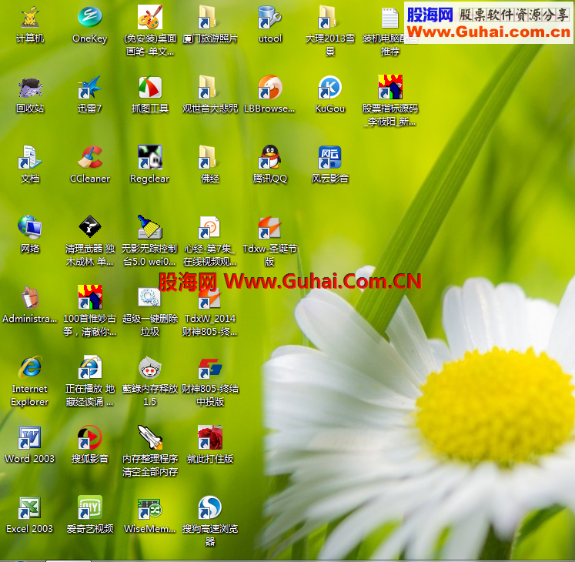Launch the LBBrowser shortcut
575x562 pixels.
[270, 87]
